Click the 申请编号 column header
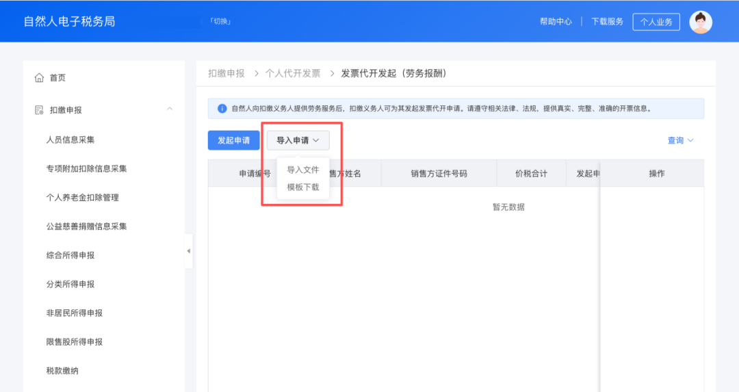The image size is (739, 392). point(255,173)
